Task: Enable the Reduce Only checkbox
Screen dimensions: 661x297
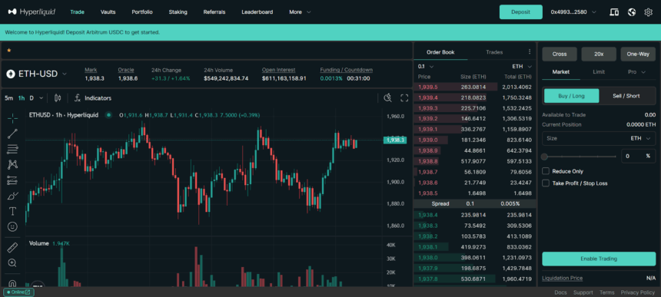Action: click(546, 171)
